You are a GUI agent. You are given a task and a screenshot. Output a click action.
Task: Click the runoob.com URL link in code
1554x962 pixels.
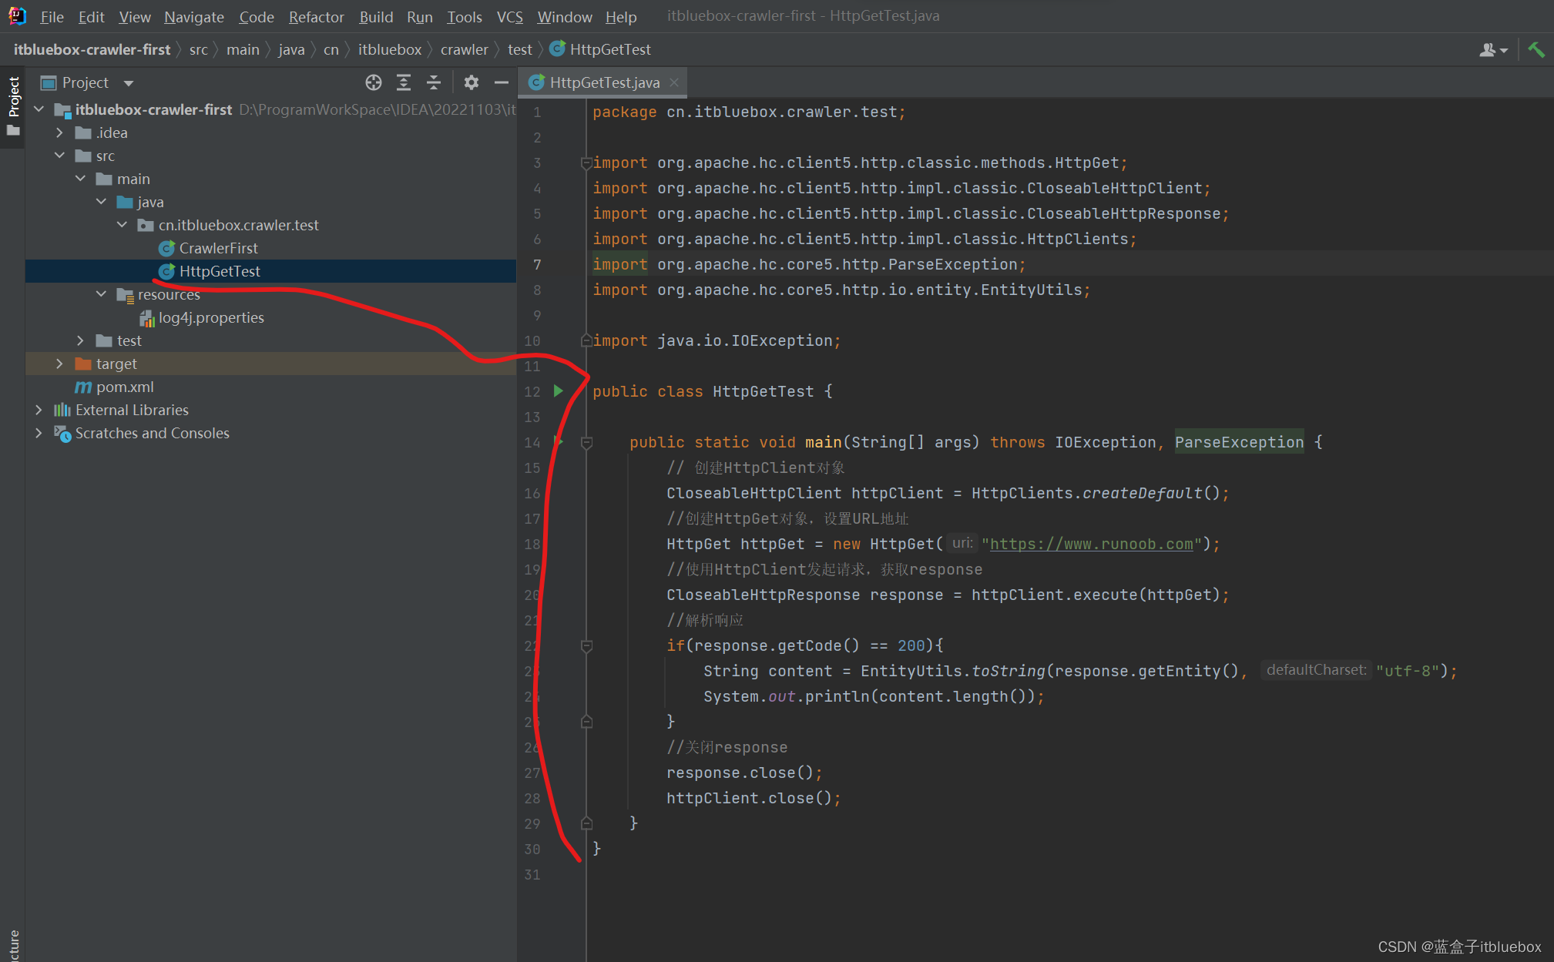coord(1091,544)
